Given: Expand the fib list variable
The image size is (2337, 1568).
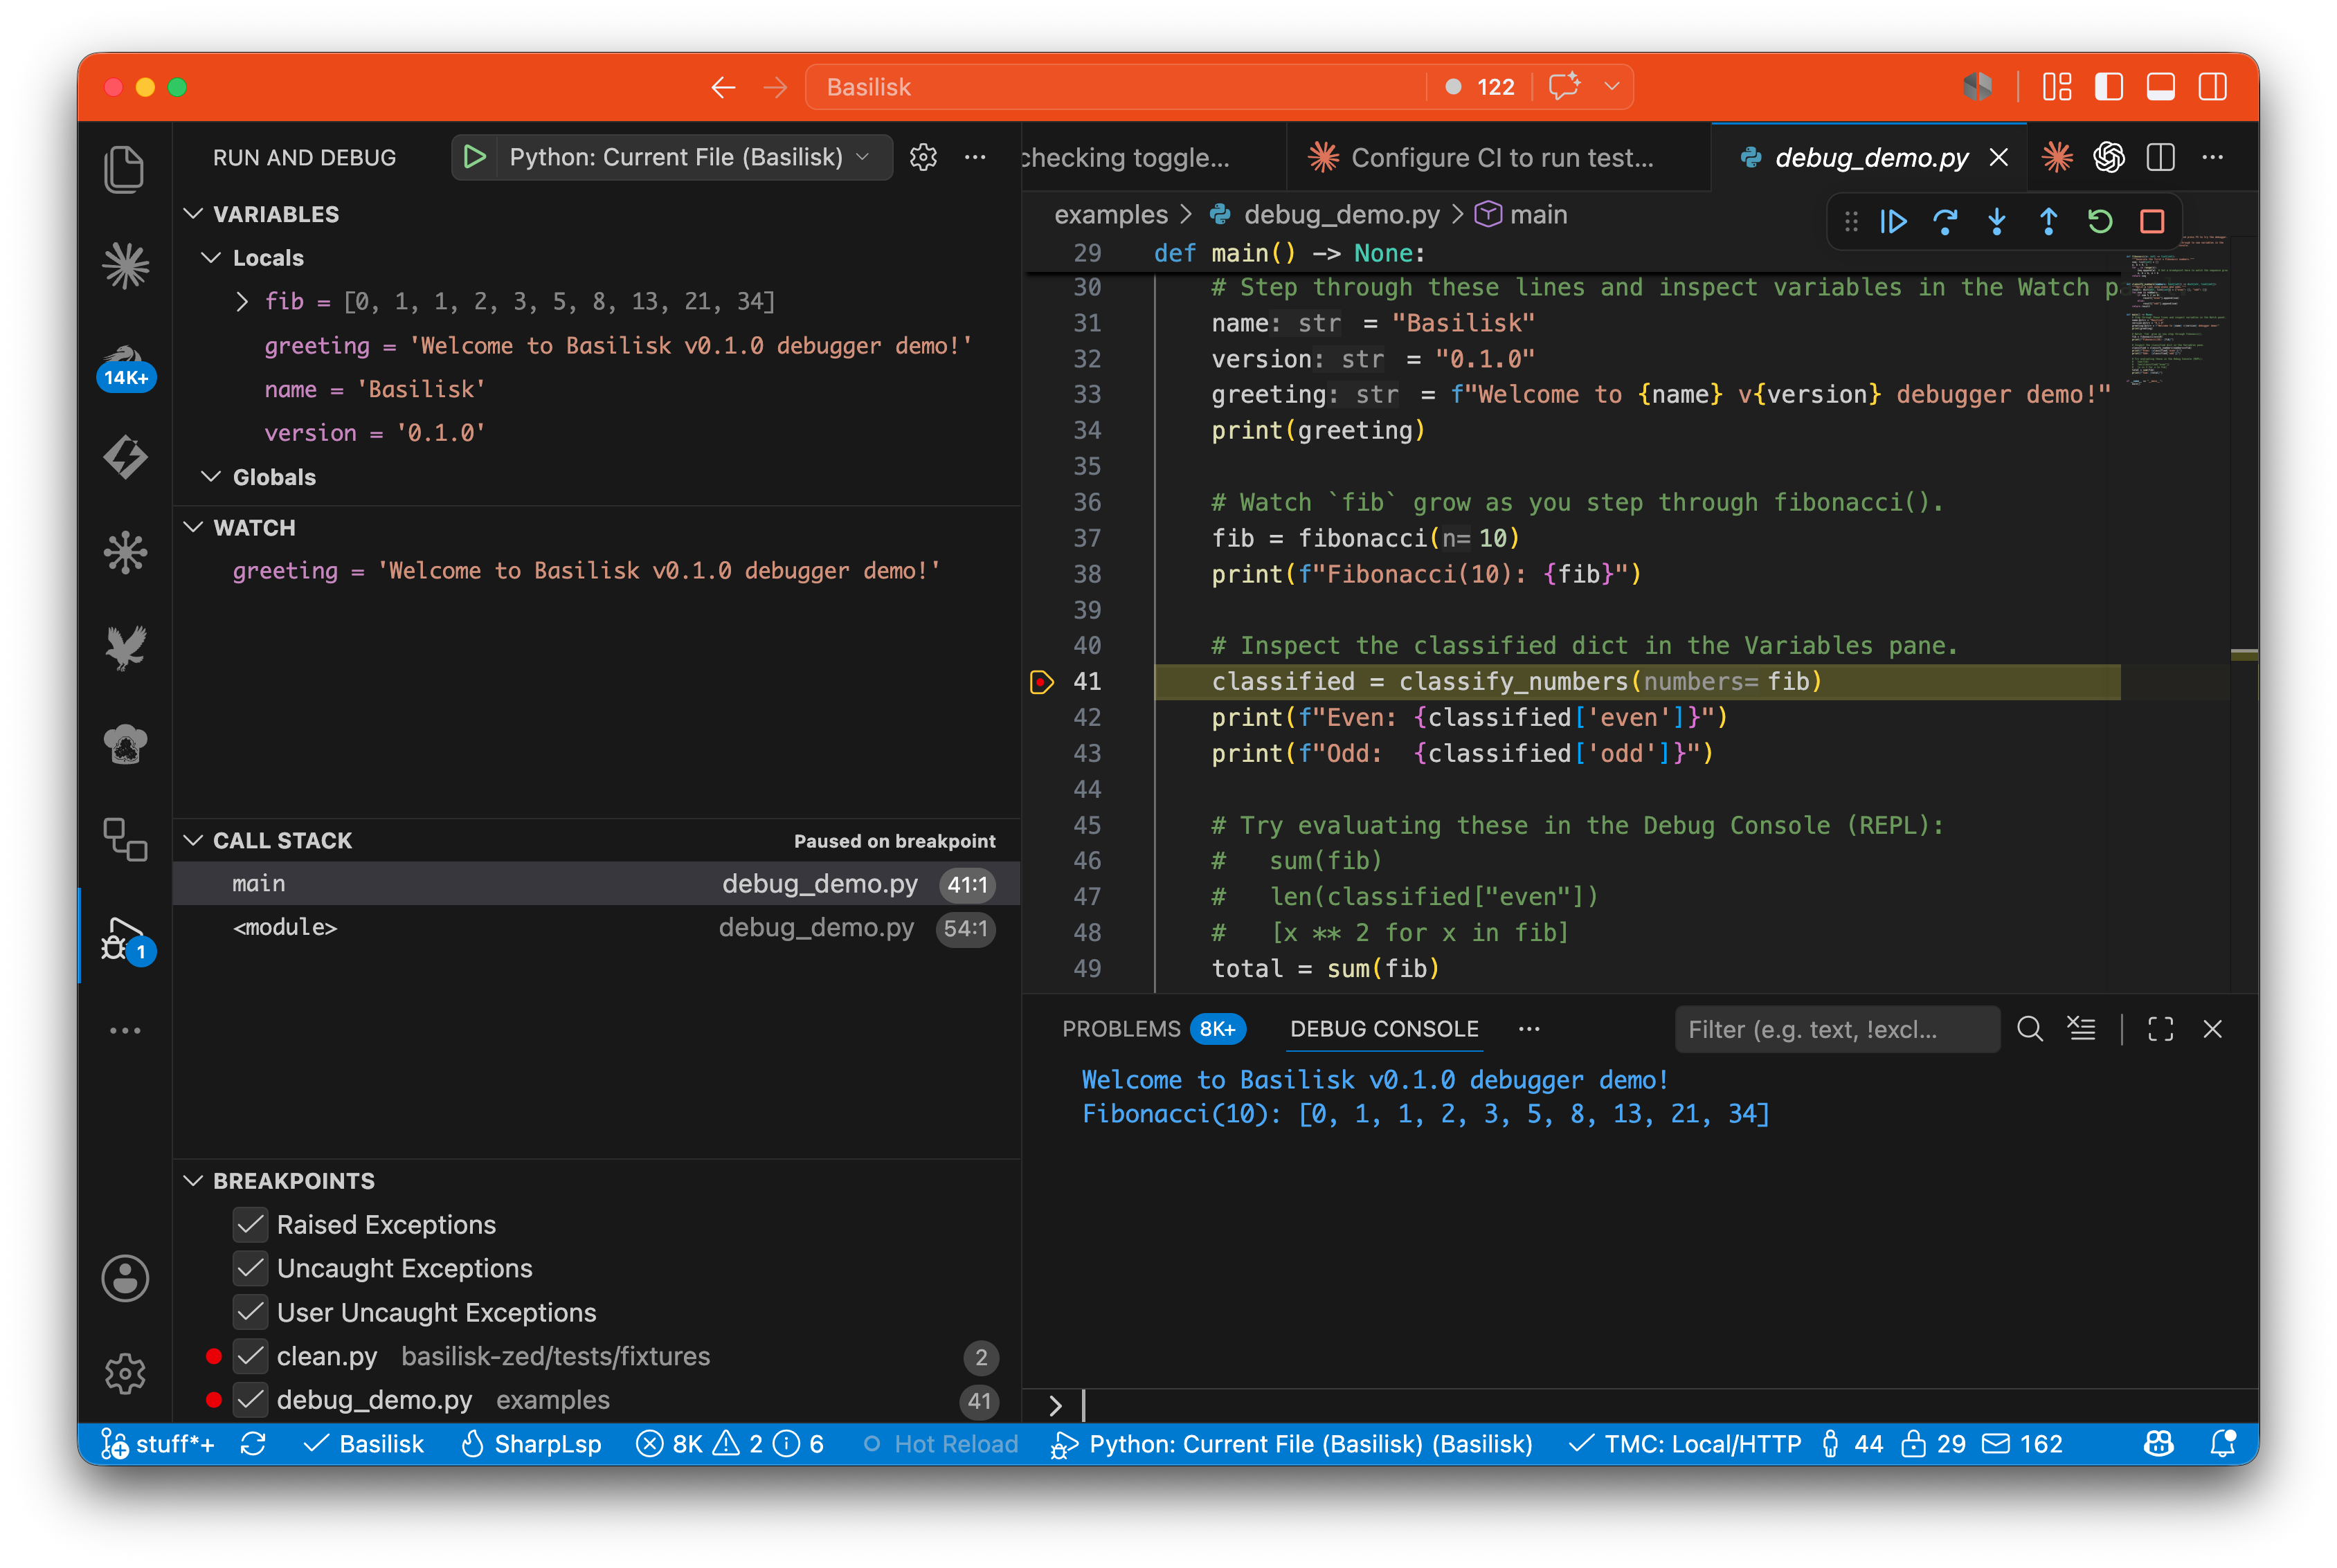Looking at the screenshot, I should [241, 301].
